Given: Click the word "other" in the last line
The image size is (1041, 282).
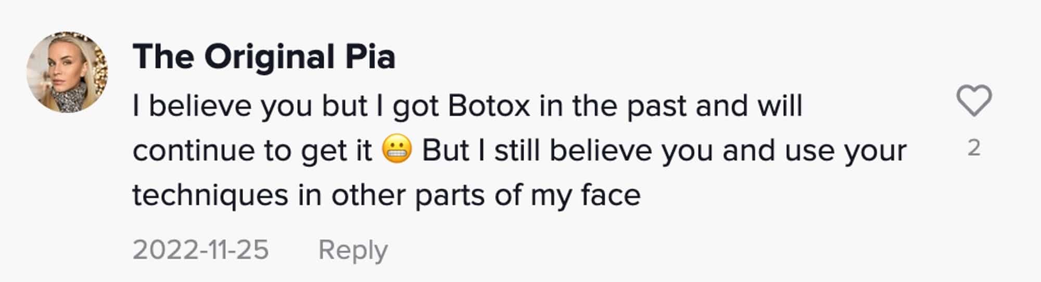Looking at the screenshot, I should (369, 196).
